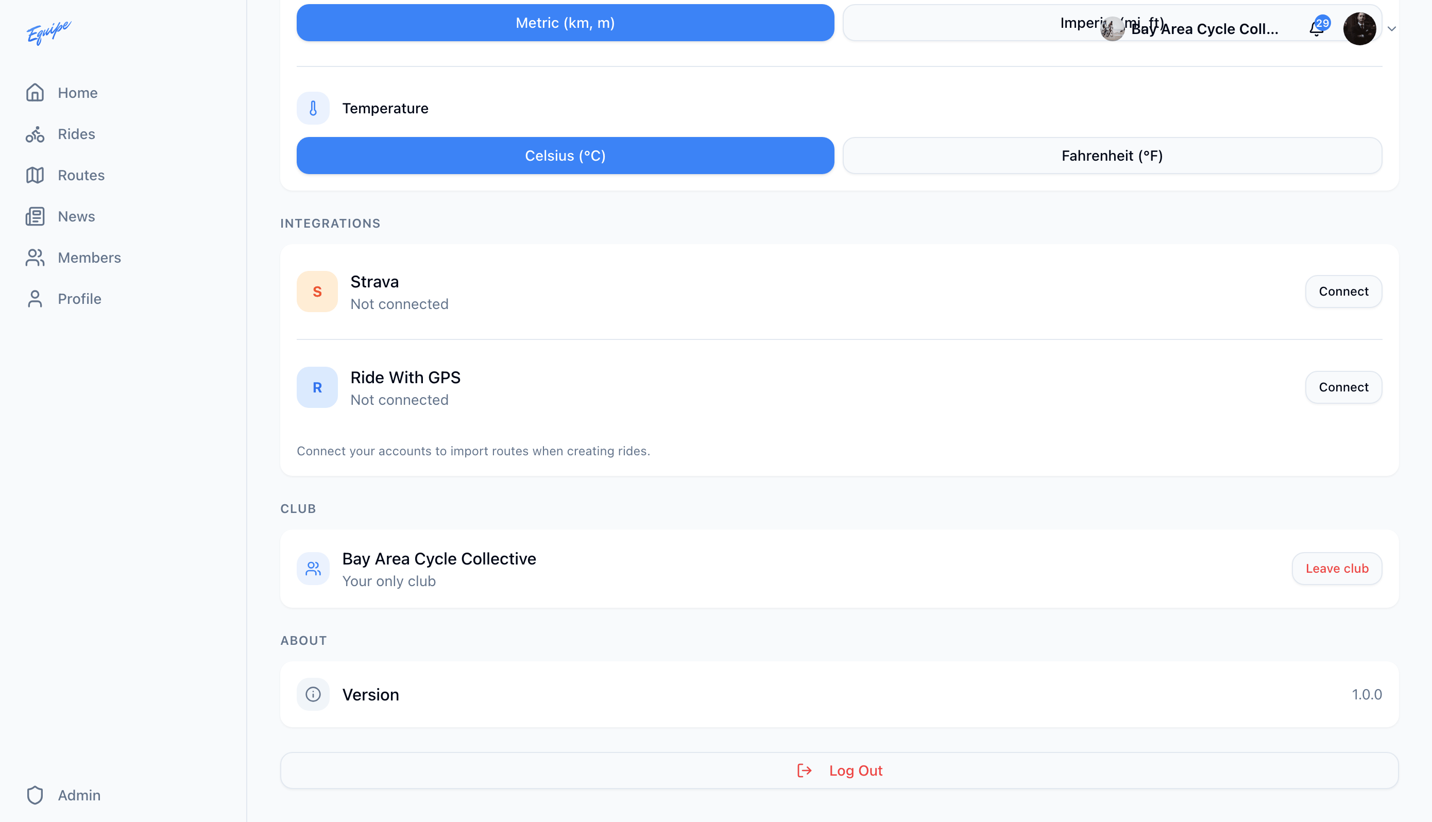Open Members in the sidebar

[89, 258]
